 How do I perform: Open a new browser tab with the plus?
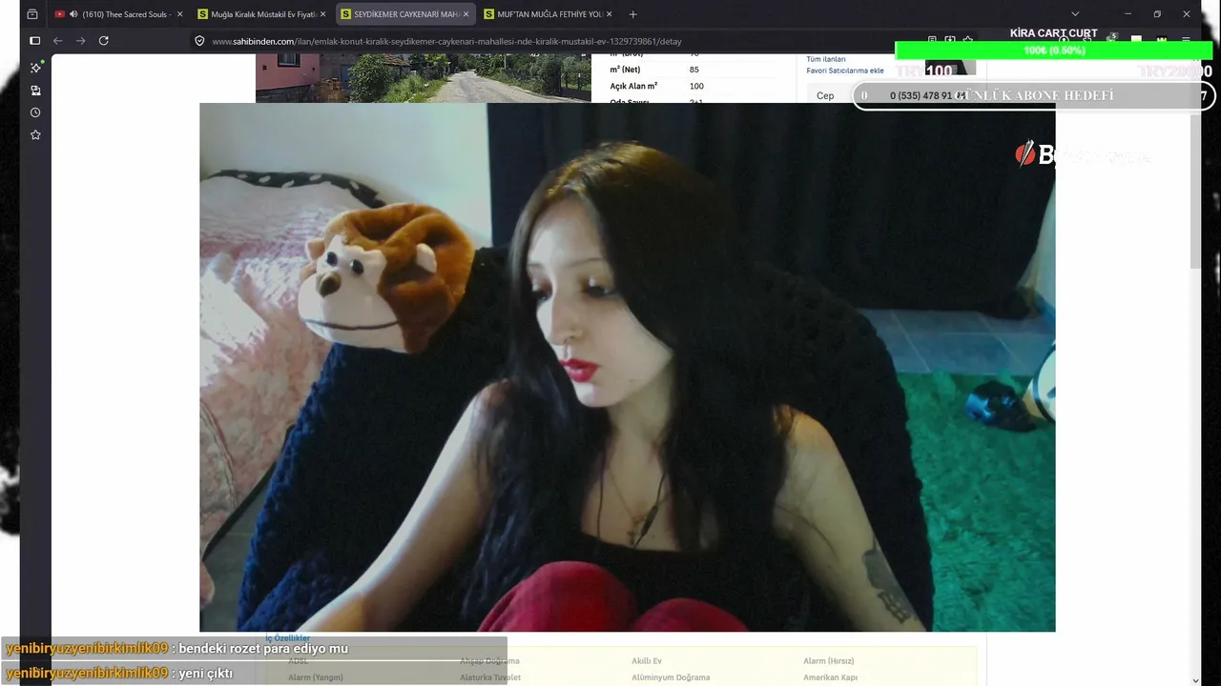pyautogui.click(x=632, y=14)
